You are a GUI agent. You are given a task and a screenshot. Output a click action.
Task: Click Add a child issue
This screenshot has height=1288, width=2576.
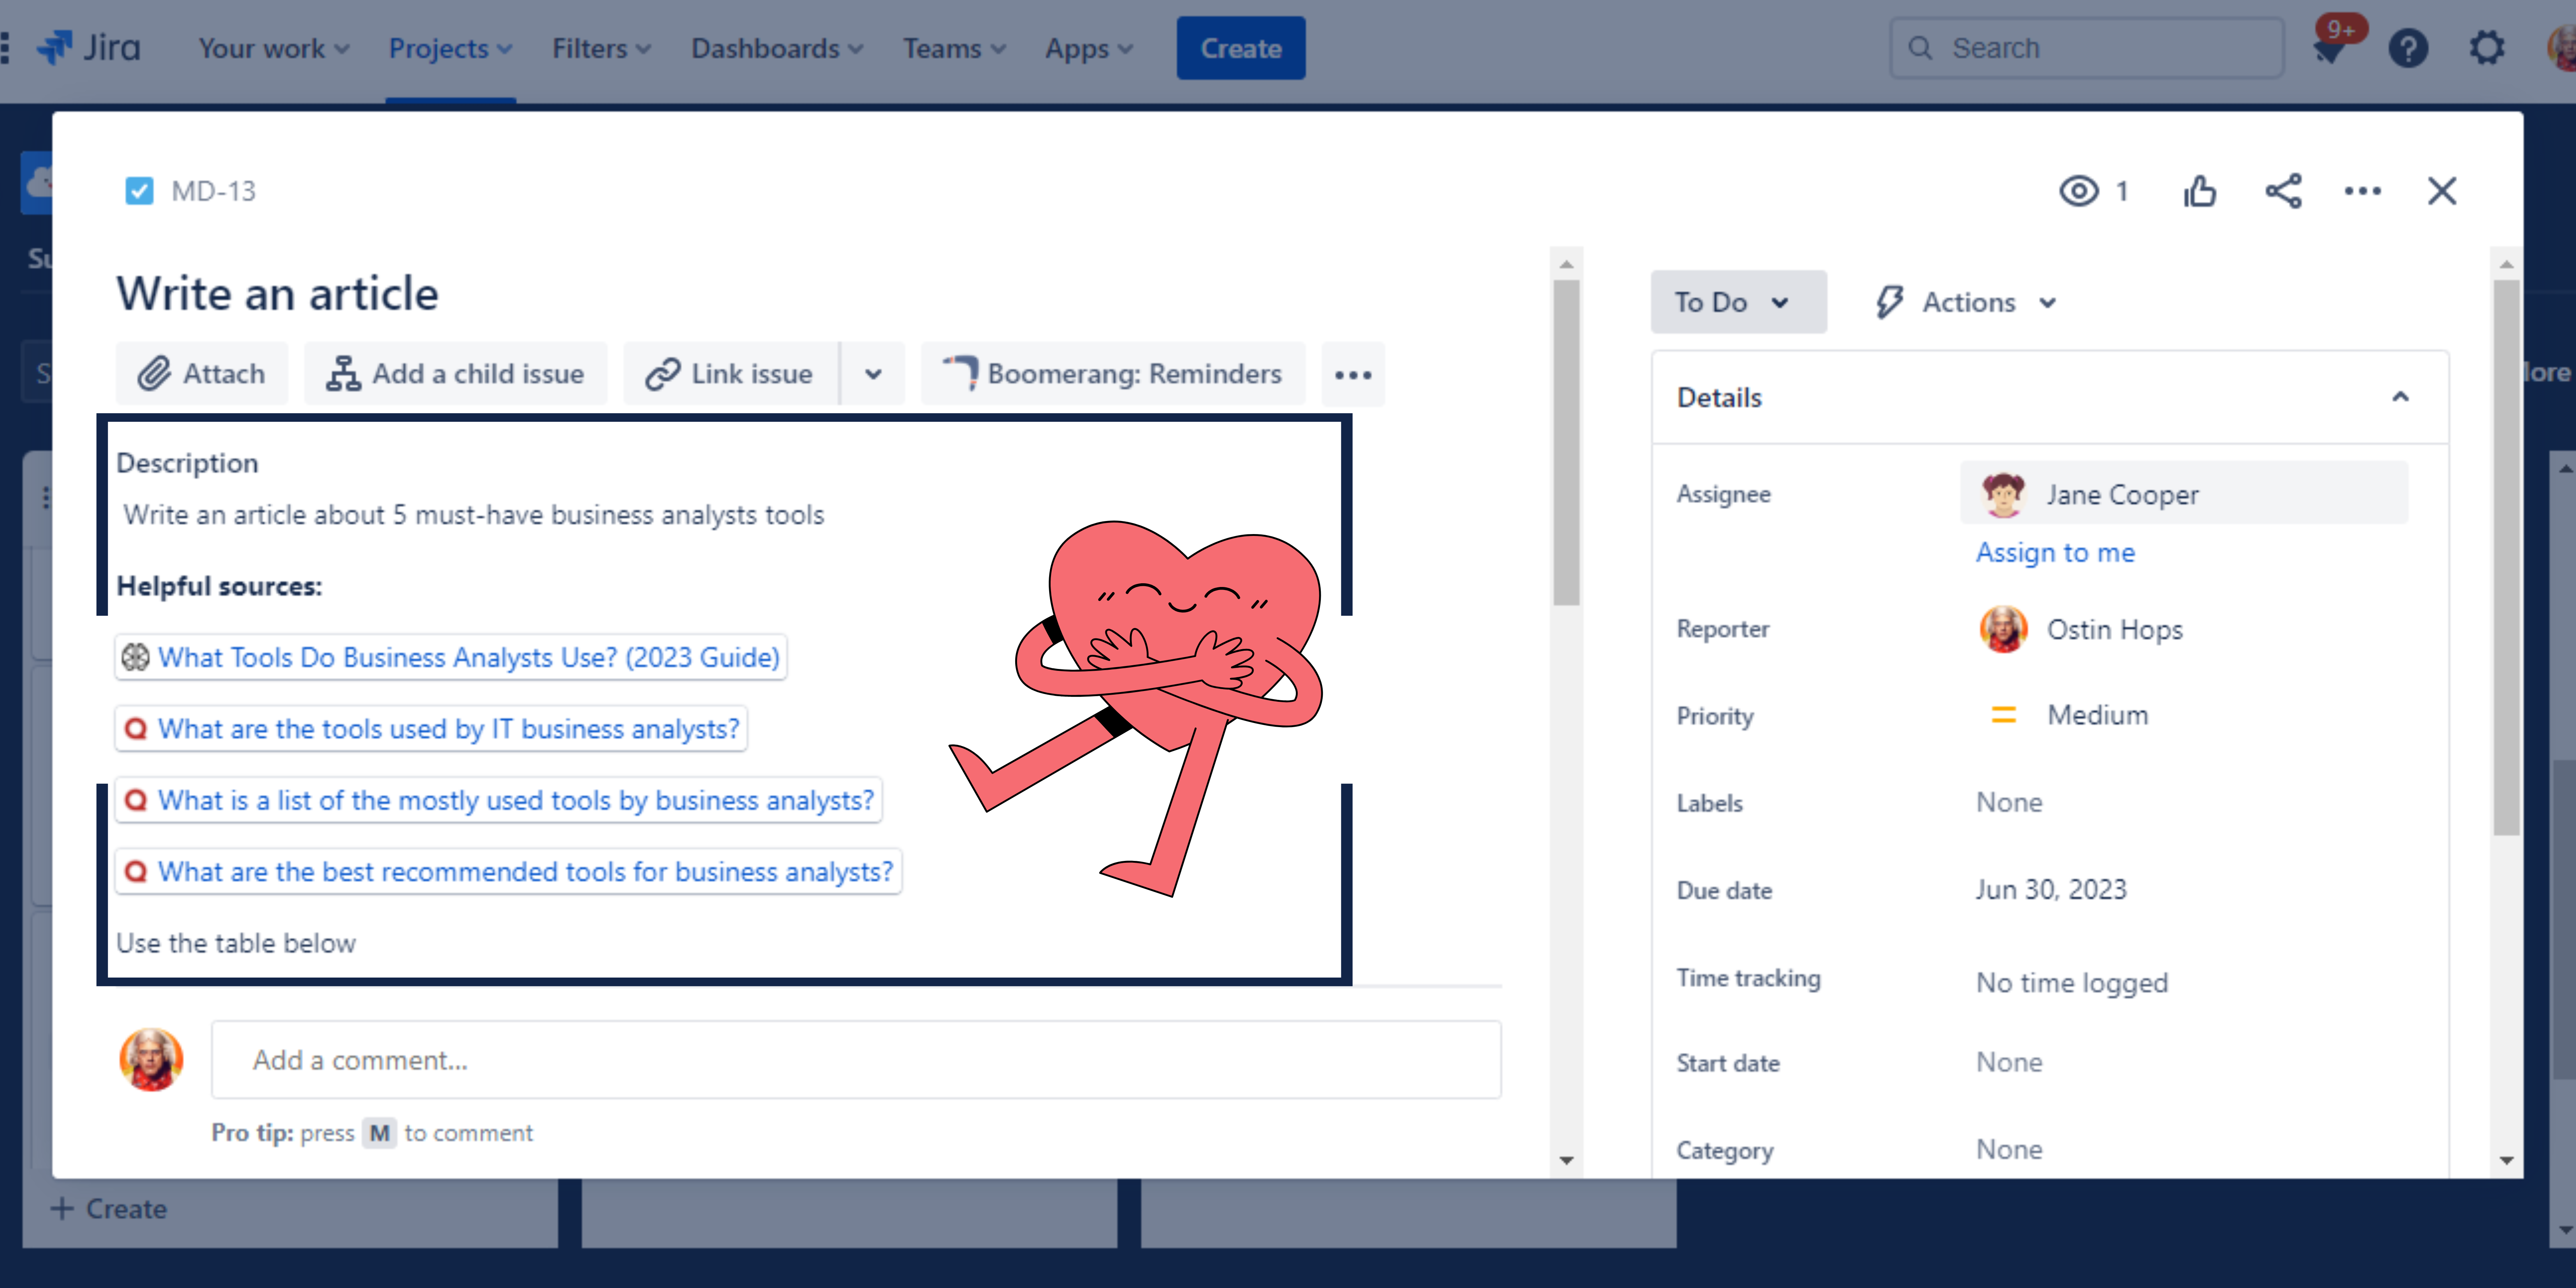(x=456, y=374)
